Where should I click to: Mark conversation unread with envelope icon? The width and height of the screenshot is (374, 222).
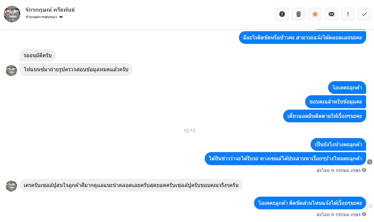[x=331, y=14]
